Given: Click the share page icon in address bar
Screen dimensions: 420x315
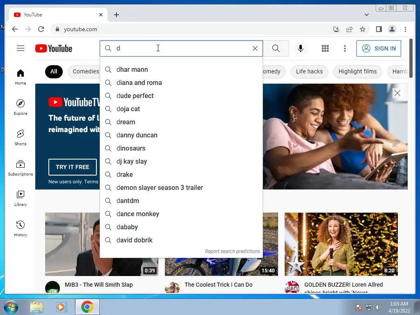Looking at the screenshot, I should click(349, 29).
